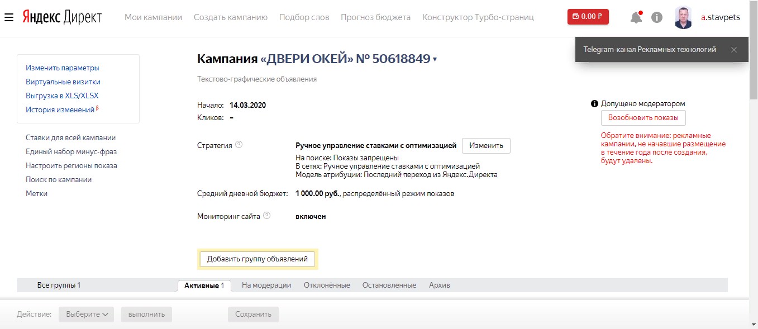This screenshot has height=329, width=758.
Task: Click help icon next to Стратегия
Action: [239, 145]
